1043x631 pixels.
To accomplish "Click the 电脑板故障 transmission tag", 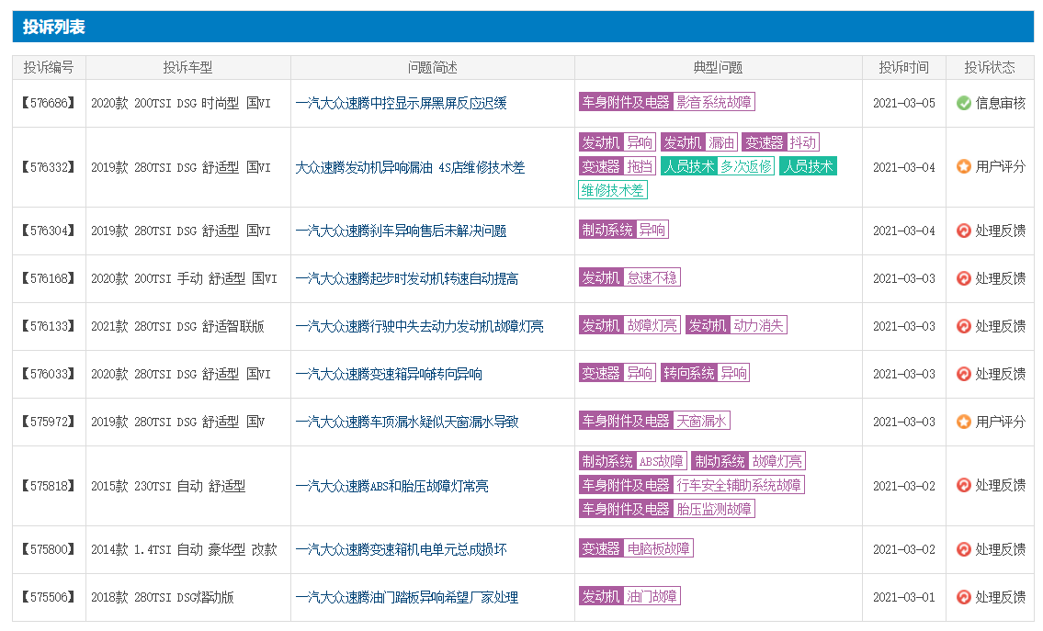I will point(658,548).
